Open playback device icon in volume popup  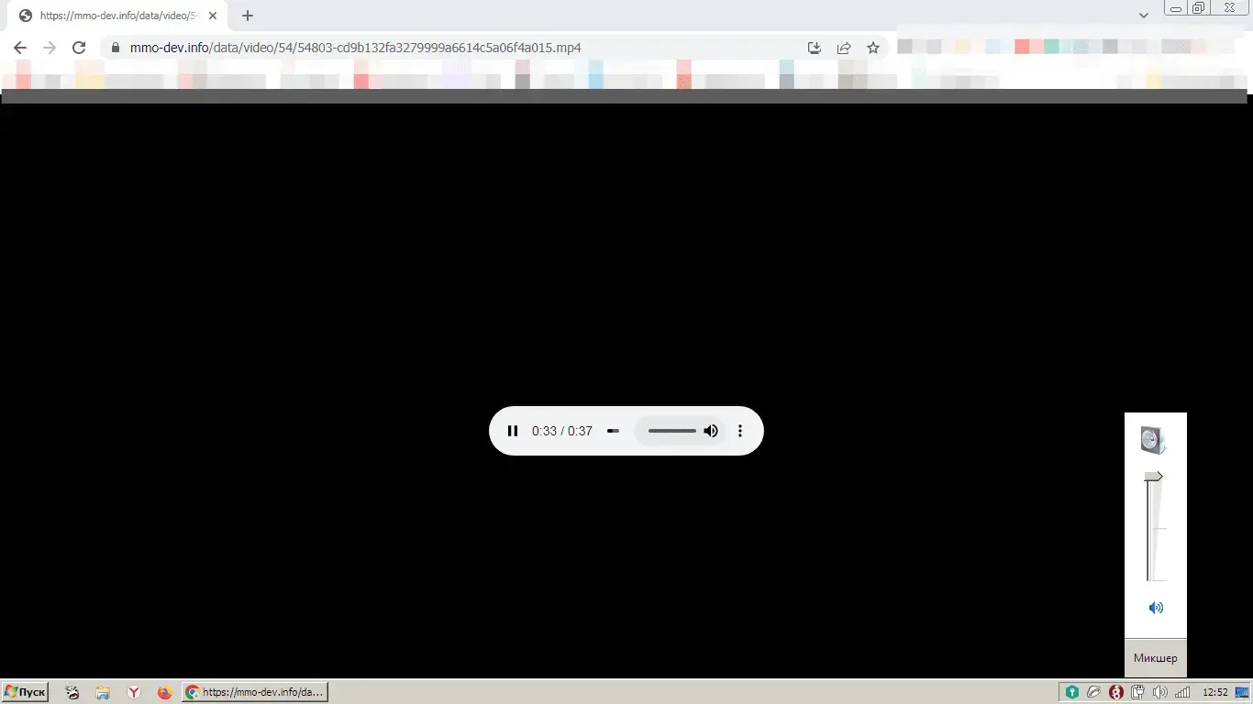1153,440
